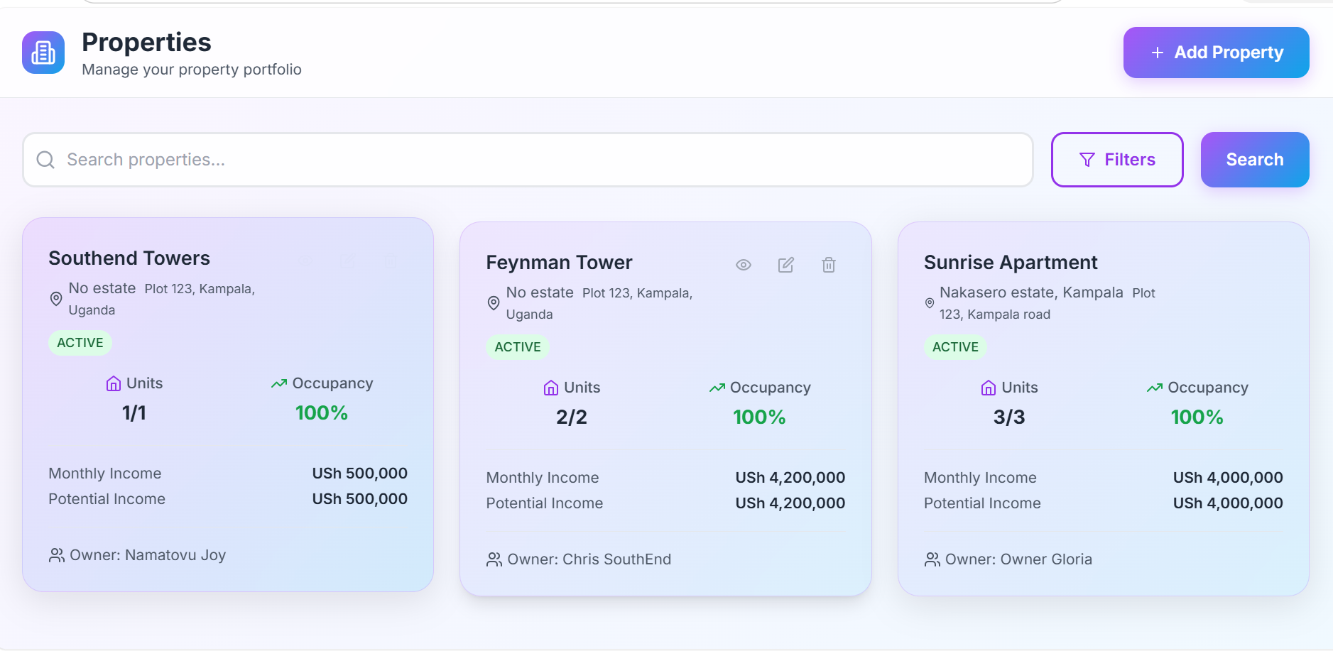Click the 2/2 units value
Screen dimensions: 1333x651
pyautogui.click(x=572, y=417)
